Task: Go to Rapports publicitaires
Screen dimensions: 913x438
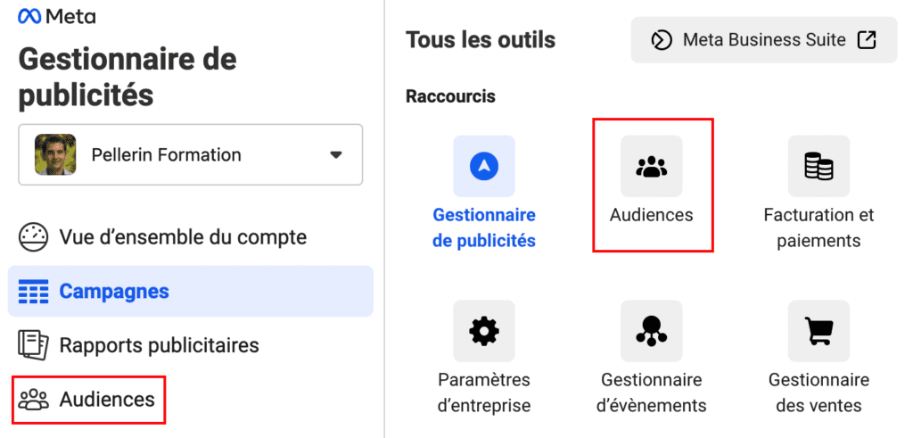Action: click(159, 345)
